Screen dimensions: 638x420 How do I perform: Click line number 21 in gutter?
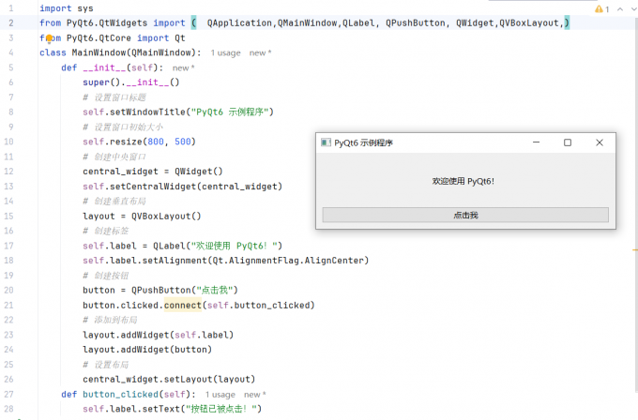[9, 305]
